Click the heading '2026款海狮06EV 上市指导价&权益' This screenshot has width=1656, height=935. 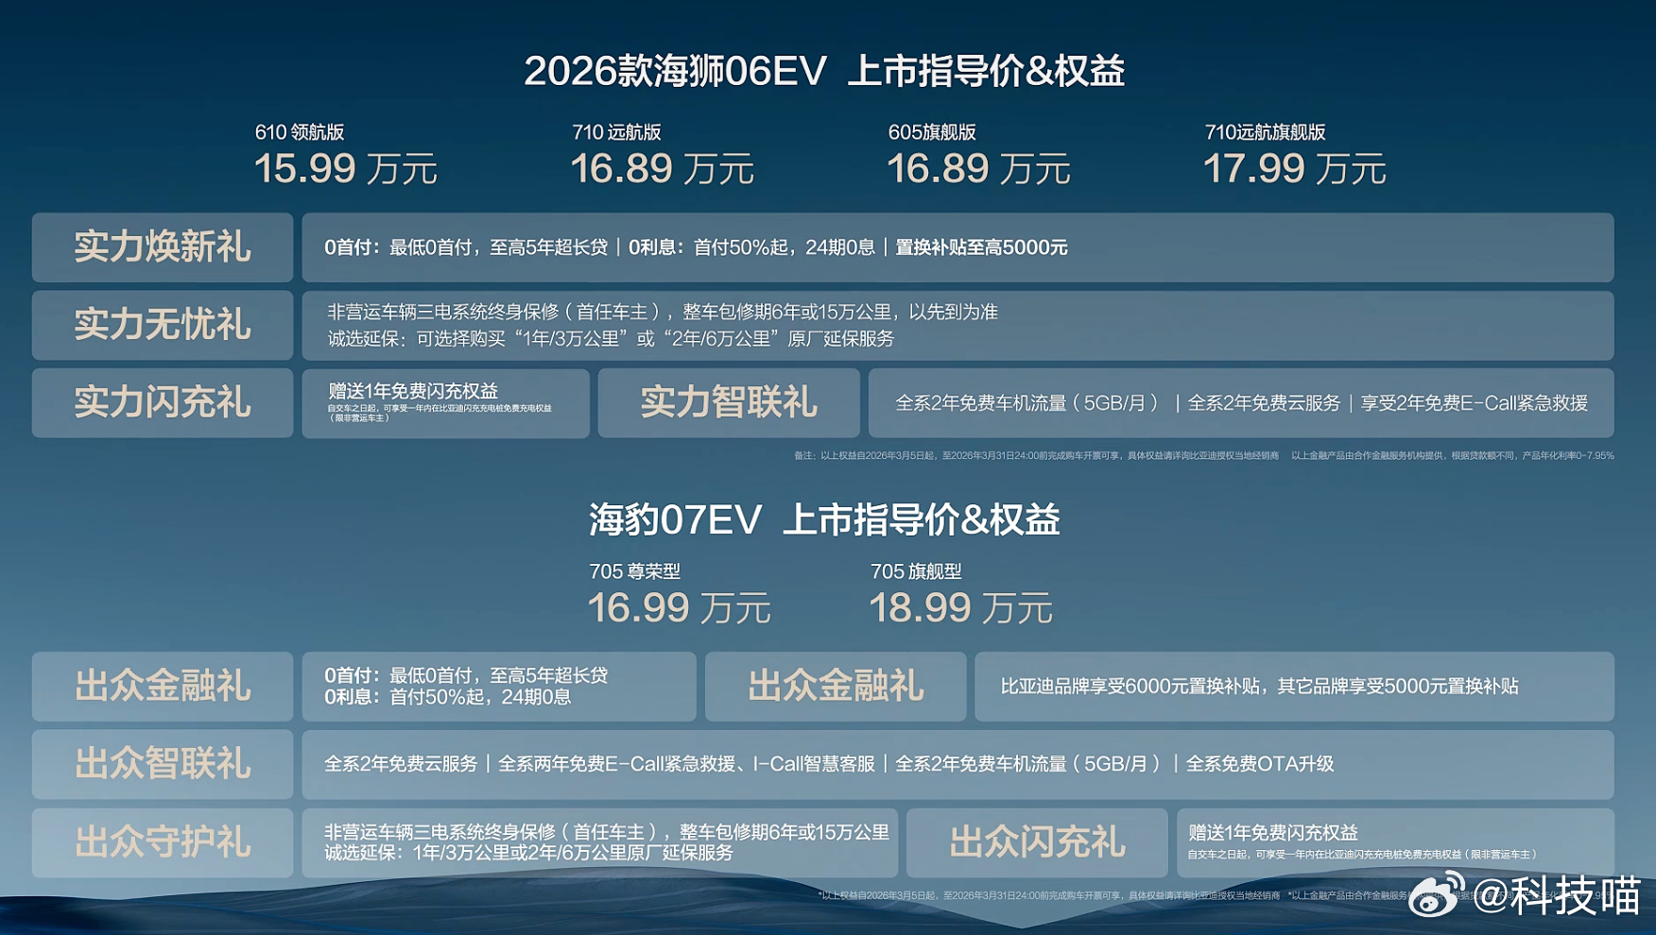tap(824, 71)
